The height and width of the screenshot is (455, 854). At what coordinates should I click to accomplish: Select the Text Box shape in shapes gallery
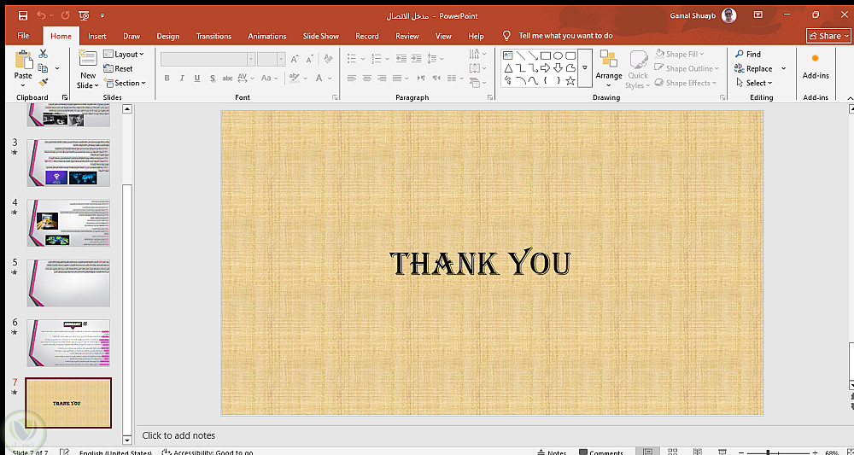[x=507, y=55]
